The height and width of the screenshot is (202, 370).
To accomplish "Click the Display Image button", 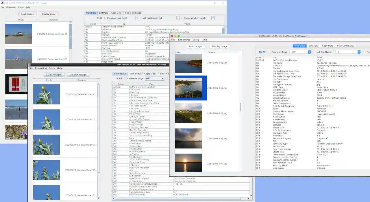I will coord(49,14).
